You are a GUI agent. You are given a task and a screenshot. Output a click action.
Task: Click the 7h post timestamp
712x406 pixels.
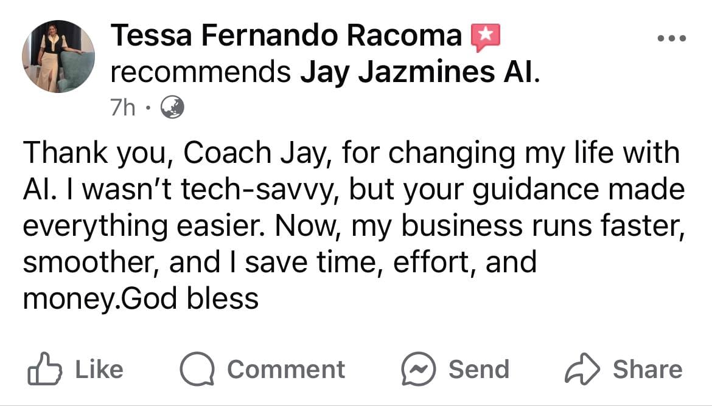(123, 108)
